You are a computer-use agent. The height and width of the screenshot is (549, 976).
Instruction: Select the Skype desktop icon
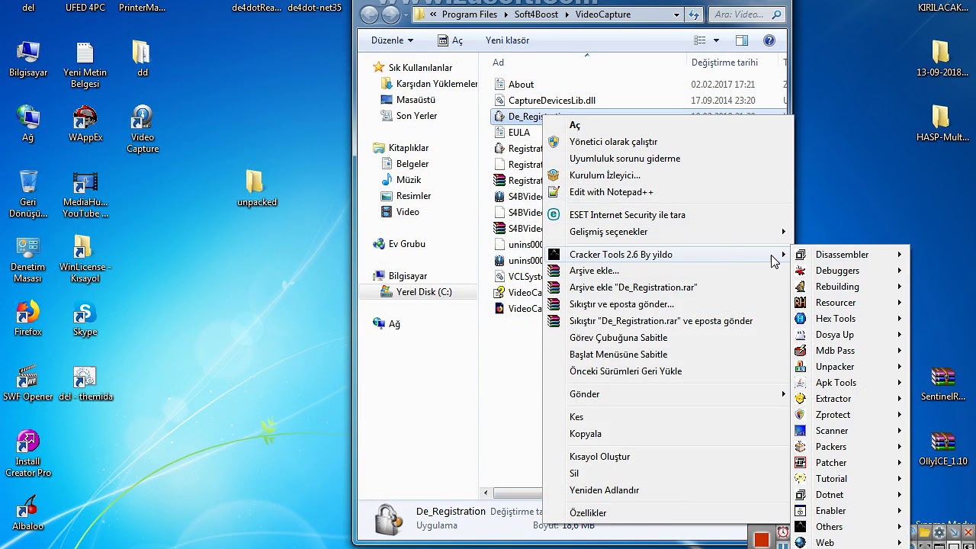85,319
